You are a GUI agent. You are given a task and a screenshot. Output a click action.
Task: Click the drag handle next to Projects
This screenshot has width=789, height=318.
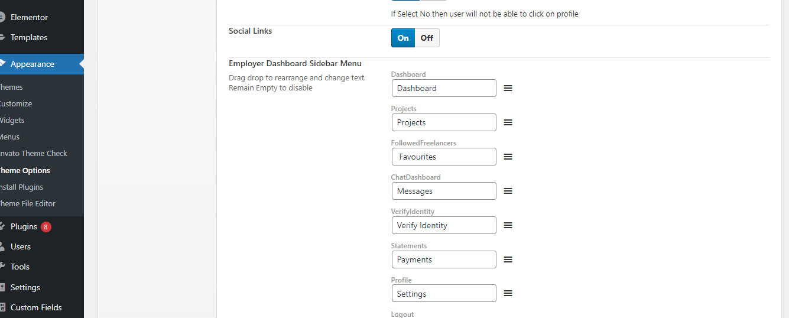coord(508,122)
